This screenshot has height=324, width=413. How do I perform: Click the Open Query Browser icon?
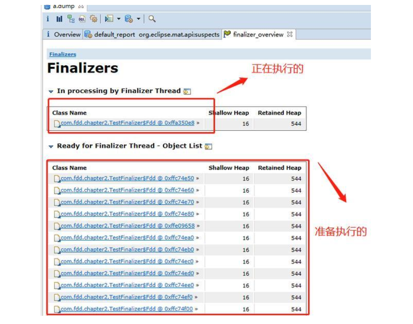[129, 19]
